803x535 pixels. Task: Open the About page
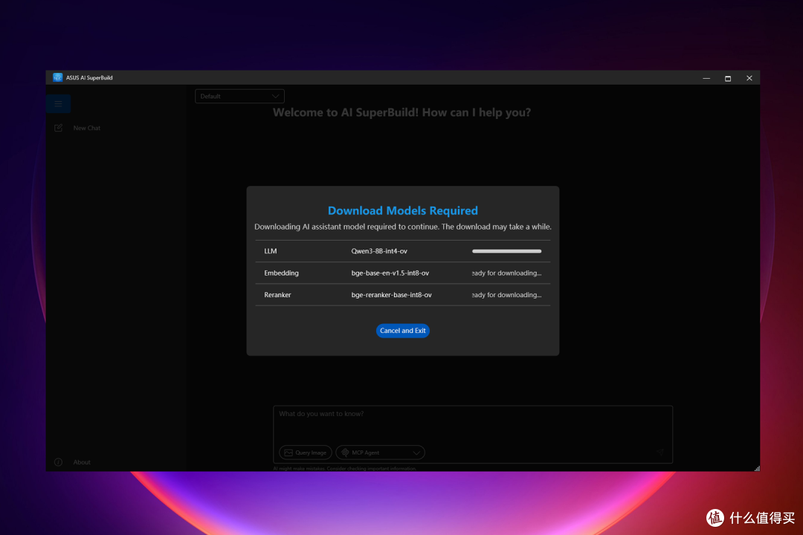coord(82,462)
